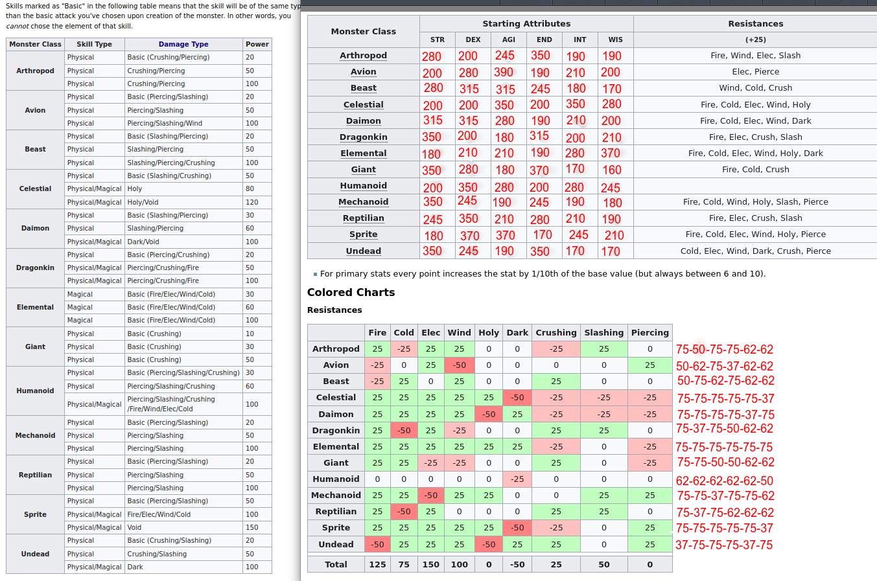
Task: Click 'Fire, Cold, Wind, Holy, Slash, Pierce' cell
Action: (755, 201)
